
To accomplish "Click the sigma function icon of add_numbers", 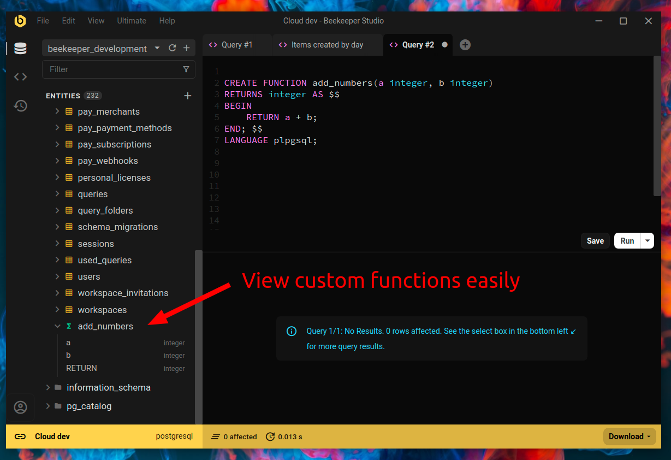I will [69, 326].
